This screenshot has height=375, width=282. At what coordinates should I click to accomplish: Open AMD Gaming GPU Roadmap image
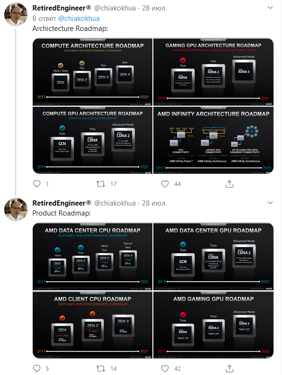coord(213,325)
